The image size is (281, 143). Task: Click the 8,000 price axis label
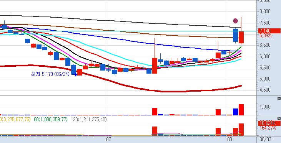click(265, 12)
